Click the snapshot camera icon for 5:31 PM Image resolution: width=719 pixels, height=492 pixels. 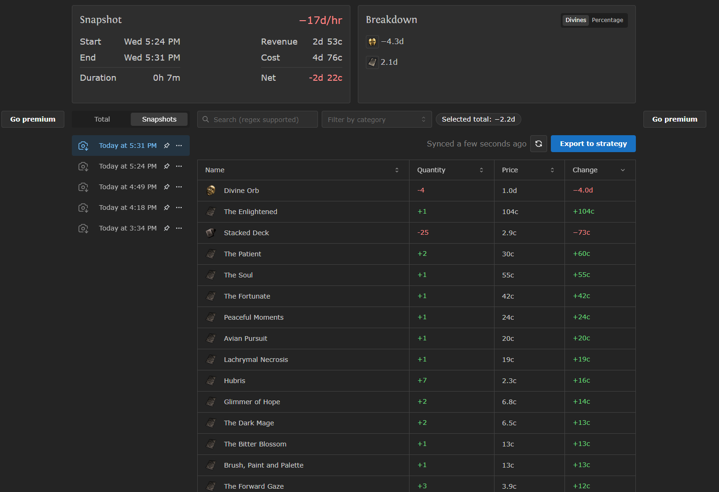[83, 146]
